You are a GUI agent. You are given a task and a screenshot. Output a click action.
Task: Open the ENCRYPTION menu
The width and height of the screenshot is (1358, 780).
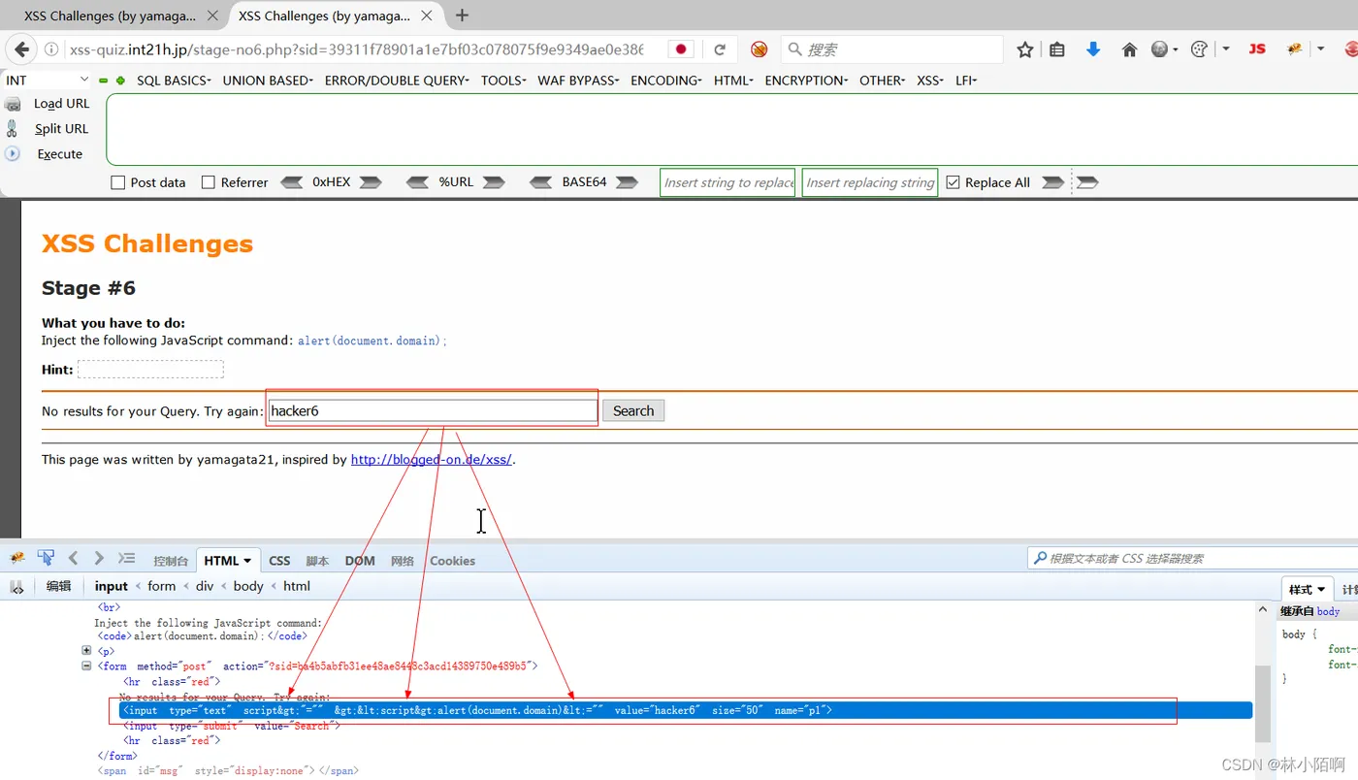pyautogui.click(x=806, y=81)
